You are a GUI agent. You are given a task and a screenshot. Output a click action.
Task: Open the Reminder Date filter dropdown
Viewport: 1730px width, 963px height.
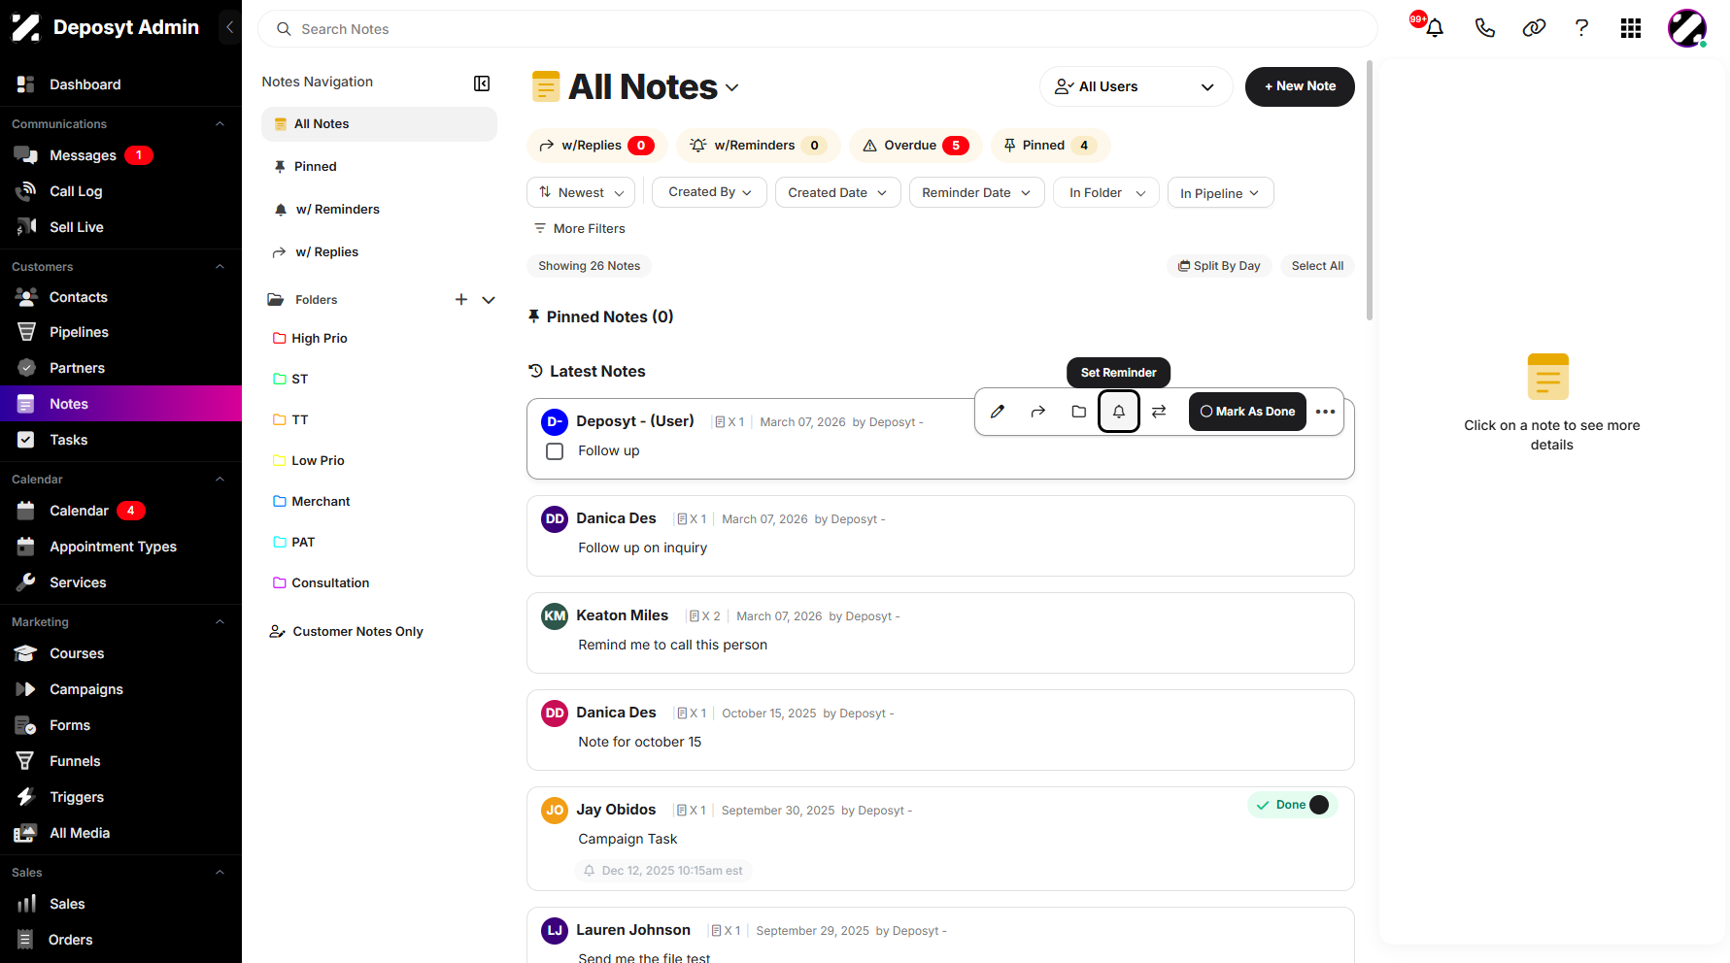pos(976,192)
